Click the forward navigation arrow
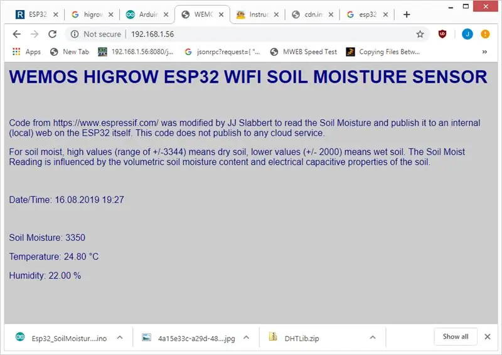Image resolution: width=502 pixels, height=355 pixels. click(x=35, y=34)
